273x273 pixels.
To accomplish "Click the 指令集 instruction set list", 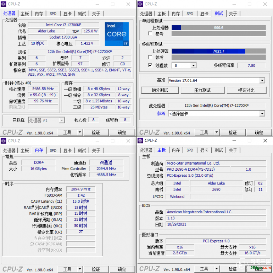I will [x=80, y=72].
